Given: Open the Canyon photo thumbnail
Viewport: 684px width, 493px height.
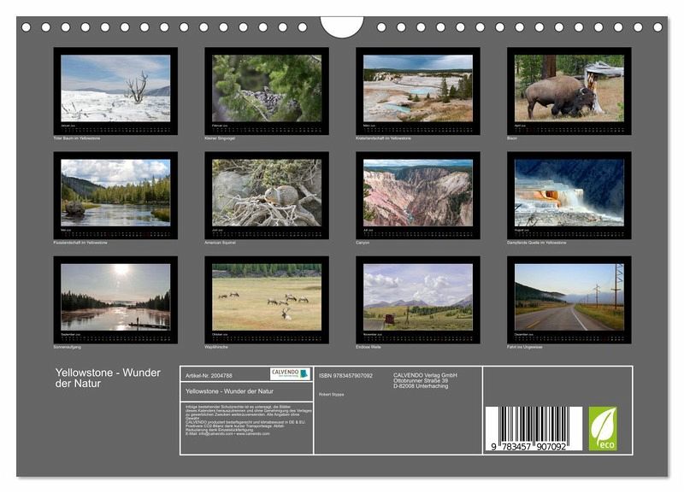Looking at the screenshot, I should (x=417, y=193).
